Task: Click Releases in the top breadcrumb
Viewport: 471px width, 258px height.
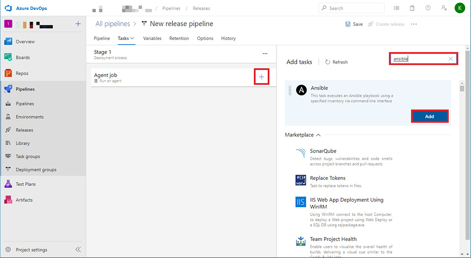Action: click(201, 8)
